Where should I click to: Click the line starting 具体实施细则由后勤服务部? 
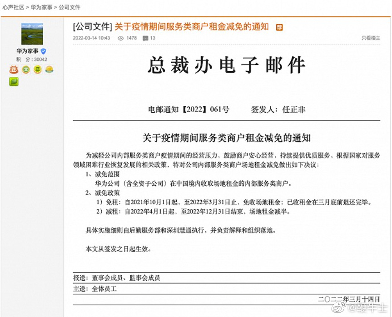(x=181, y=230)
